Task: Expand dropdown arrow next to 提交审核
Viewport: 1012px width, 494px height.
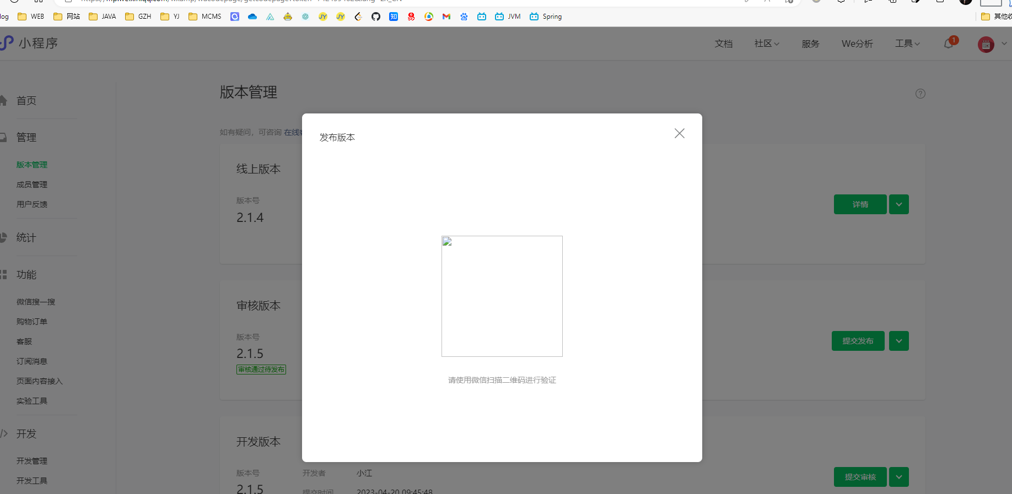Action: click(x=899, y=477)
